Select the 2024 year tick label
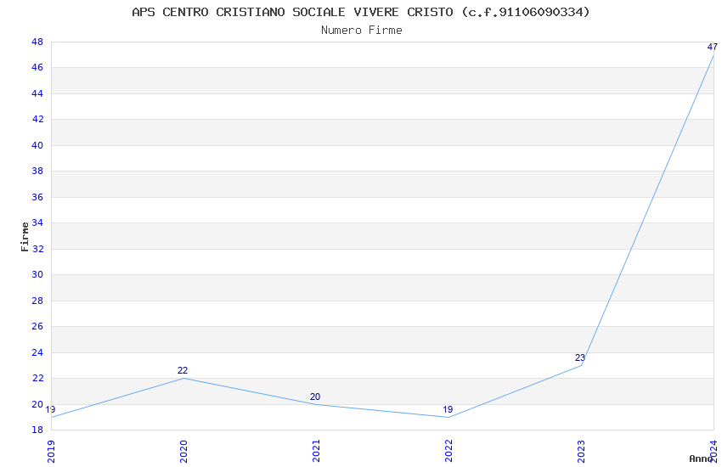722x467 pixels. (714, 450)
